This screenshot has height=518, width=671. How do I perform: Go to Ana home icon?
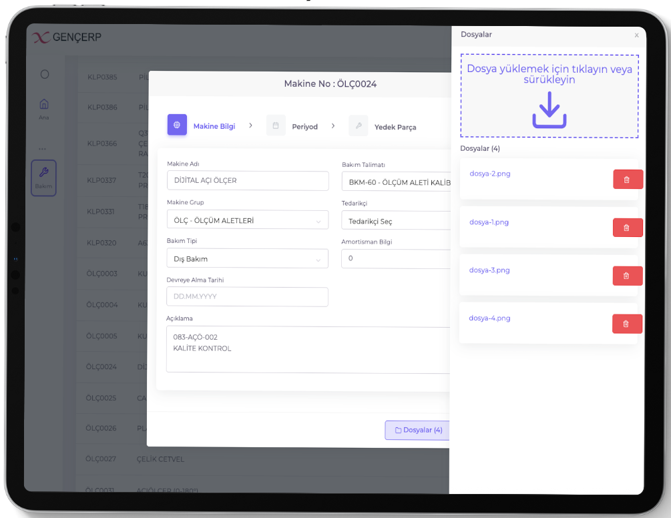(x=44, y=108)
